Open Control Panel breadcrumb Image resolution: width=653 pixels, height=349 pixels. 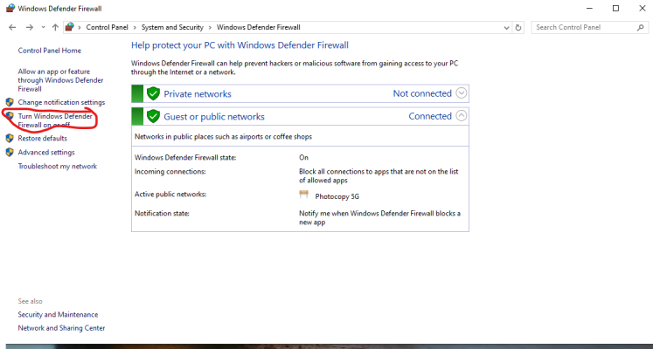point(107,27)
